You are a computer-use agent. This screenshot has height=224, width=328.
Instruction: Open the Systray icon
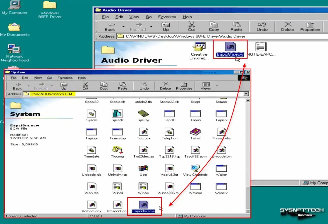tap(143, 113)
